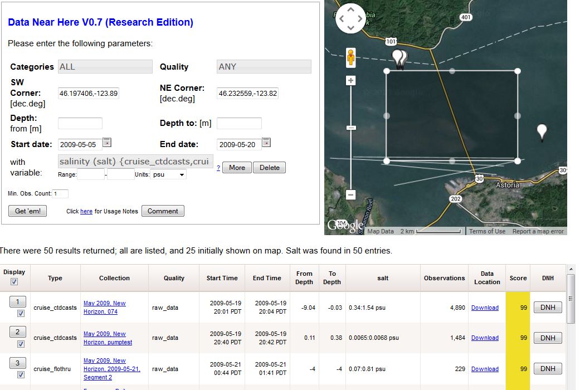
Task: Click the Start date input field
Action: coord(80,145)
